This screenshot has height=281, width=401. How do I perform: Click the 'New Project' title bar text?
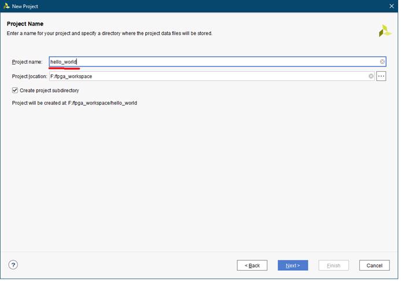point(25,6)
